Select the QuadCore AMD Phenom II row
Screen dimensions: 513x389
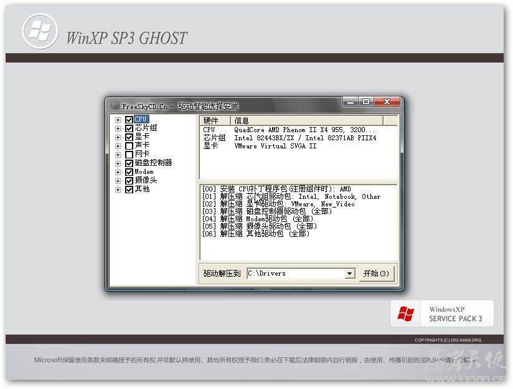(298, 130)
